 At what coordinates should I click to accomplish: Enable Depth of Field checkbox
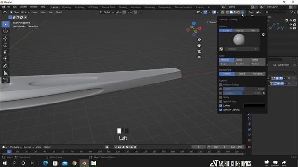(x=221, y=102)
